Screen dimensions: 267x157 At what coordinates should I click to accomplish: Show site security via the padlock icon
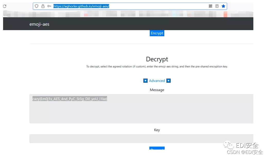pyautogui.click(x=43, y=6)
